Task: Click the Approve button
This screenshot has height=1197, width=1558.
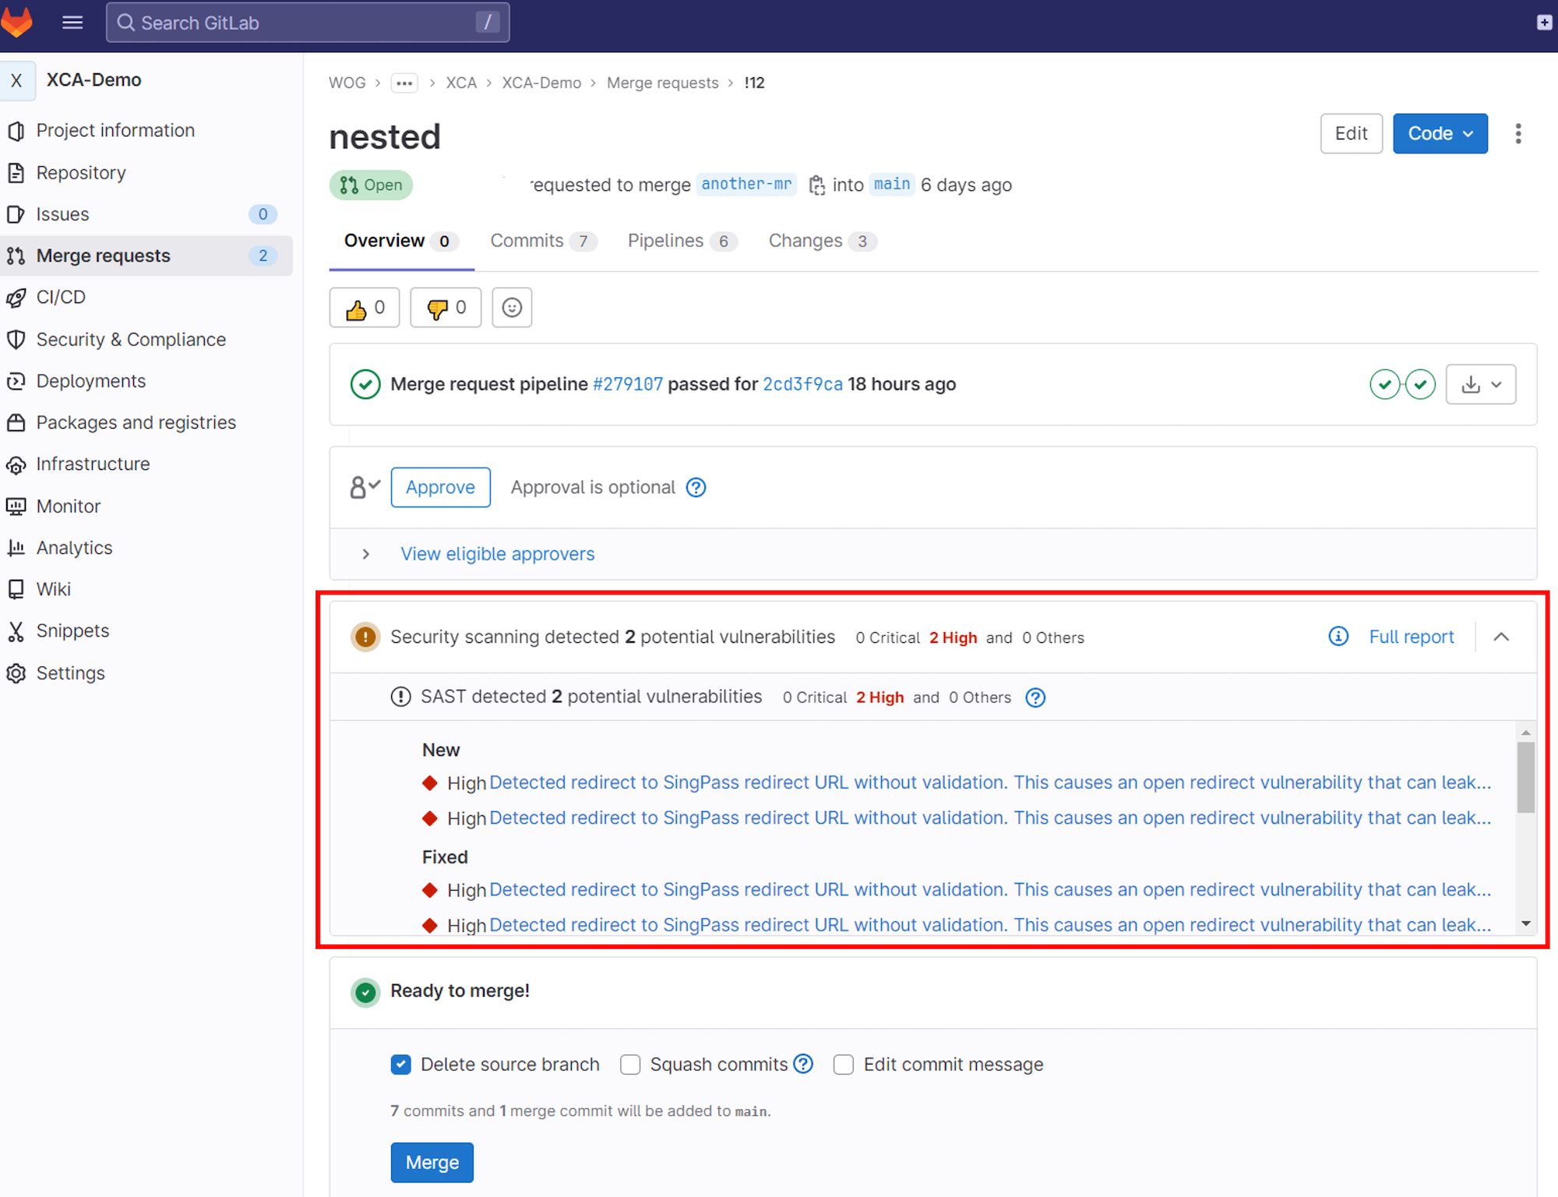Action: point(440,487)
